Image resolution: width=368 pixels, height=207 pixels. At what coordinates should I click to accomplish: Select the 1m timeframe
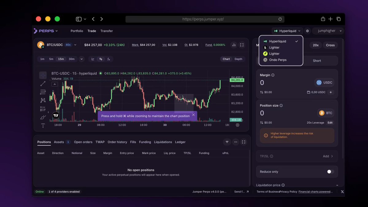[42, 59]
